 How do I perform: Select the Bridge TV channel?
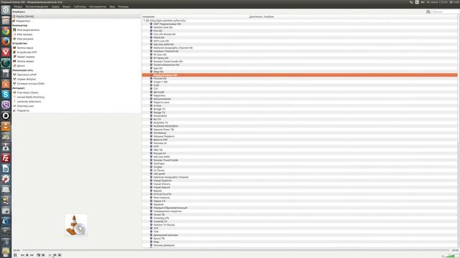[x=160, y=109]
